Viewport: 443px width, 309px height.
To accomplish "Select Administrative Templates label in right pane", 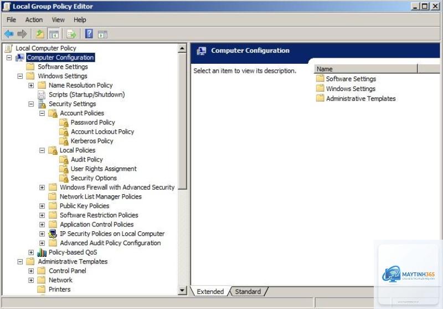I will (x=361, y=99).
